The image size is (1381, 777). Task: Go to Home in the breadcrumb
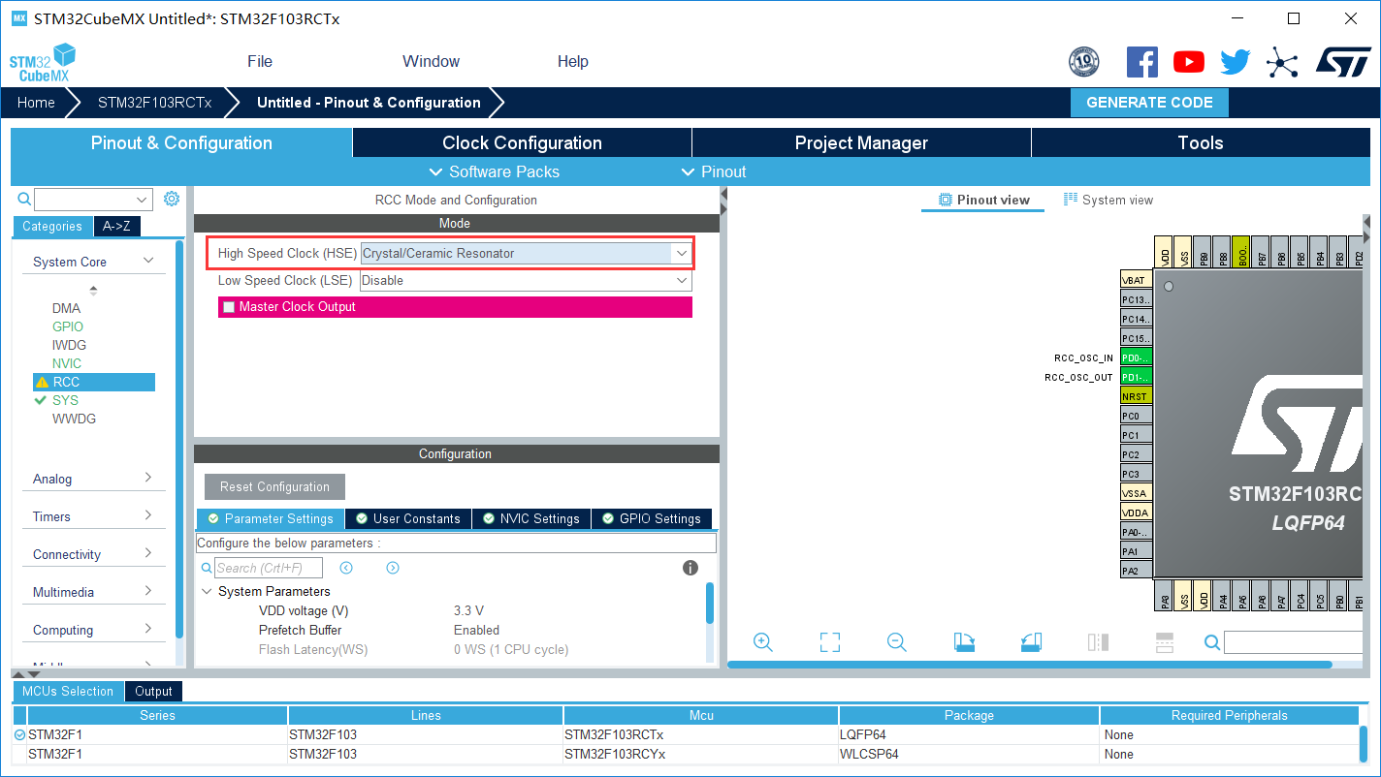point(36,103)
